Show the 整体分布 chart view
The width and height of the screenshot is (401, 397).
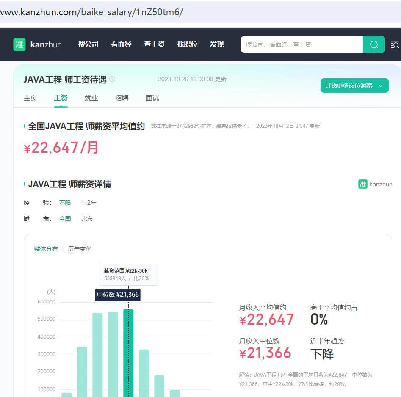click(46, 249)
